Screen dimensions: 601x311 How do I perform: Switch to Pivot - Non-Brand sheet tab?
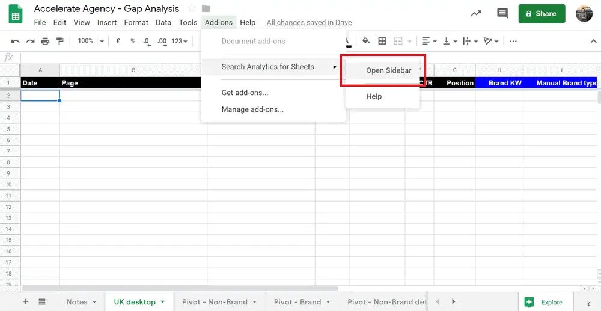[215, 302]
